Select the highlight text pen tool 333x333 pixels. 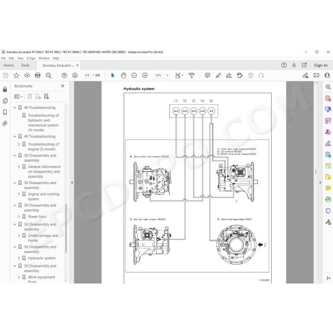point(218,75)
